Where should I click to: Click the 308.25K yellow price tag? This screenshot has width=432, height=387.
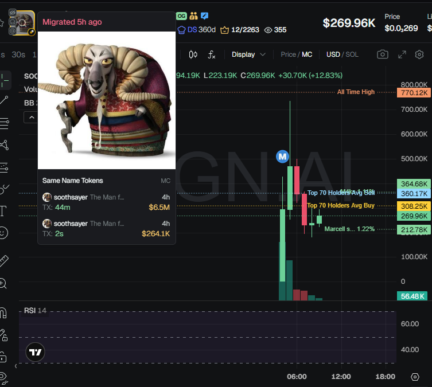(414, 206)
